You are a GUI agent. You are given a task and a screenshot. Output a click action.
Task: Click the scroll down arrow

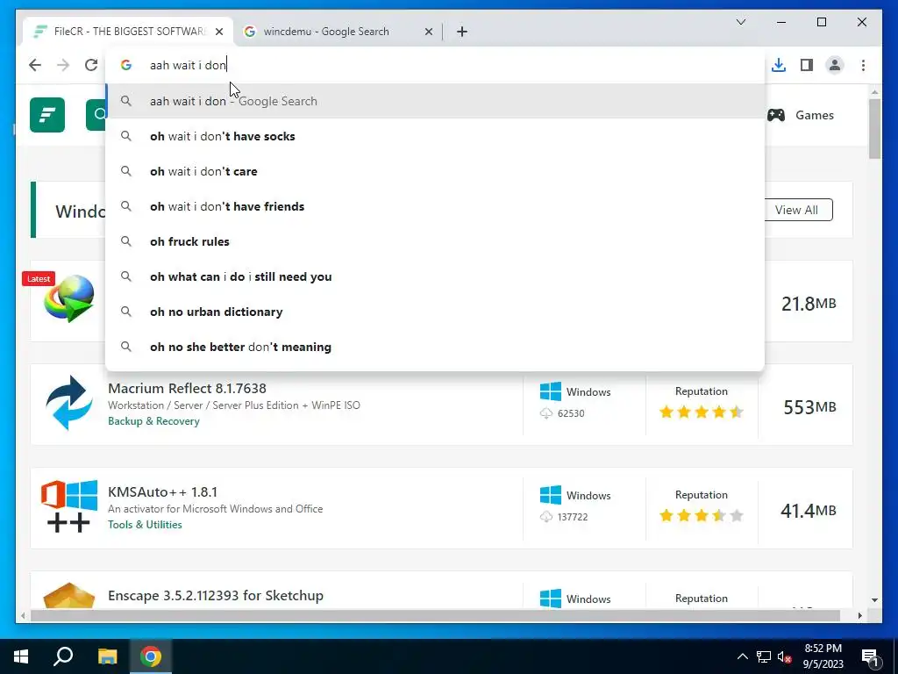pos(874,600)
